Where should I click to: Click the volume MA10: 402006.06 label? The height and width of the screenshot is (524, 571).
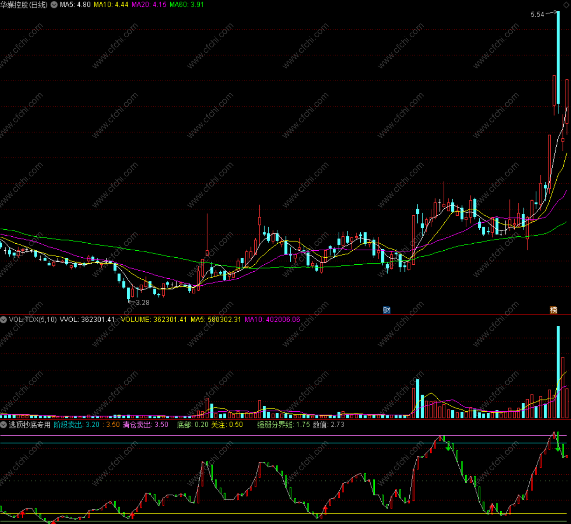272,320
